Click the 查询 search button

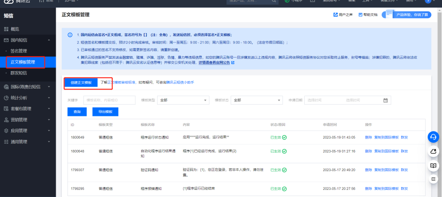(x=77, y=112)
